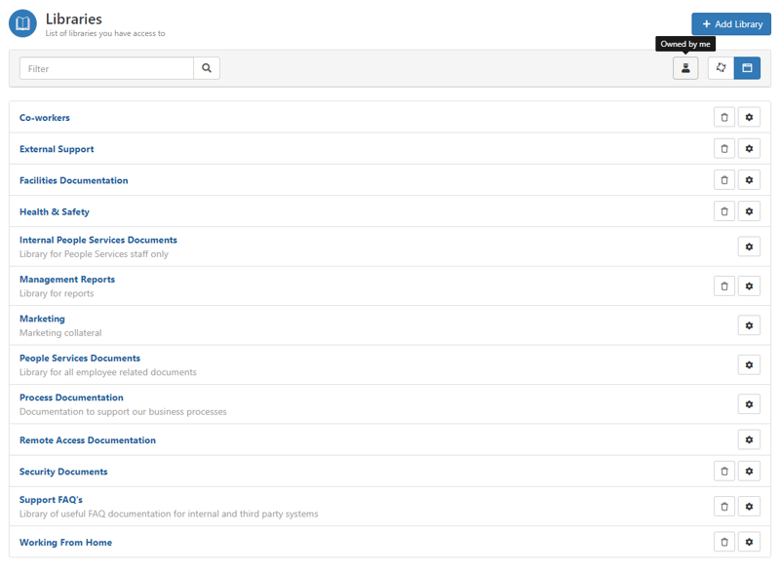The image size is (780, 569).
Task: Click 'Library for People Services staff only' text
Action: (94, 254)
